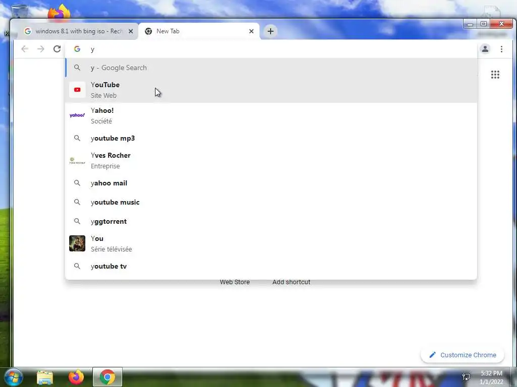Open a new tab with the plus button
Screen dimensions: 517x387
[x=271, y=31]
